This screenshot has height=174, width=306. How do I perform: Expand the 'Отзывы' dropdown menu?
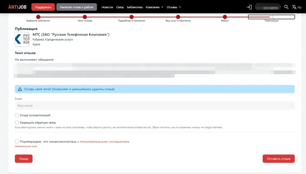(174, 7)
